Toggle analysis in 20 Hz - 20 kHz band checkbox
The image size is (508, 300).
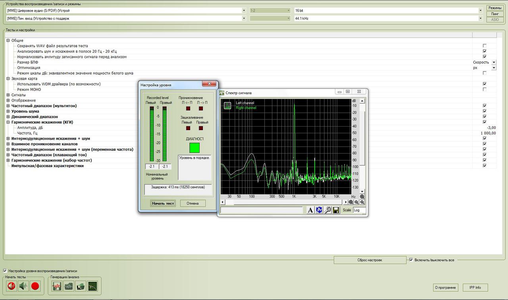coord(485,51)
